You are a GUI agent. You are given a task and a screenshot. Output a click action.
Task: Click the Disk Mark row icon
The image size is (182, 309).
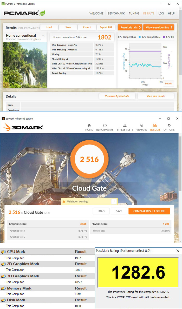(x=3, y=300)
